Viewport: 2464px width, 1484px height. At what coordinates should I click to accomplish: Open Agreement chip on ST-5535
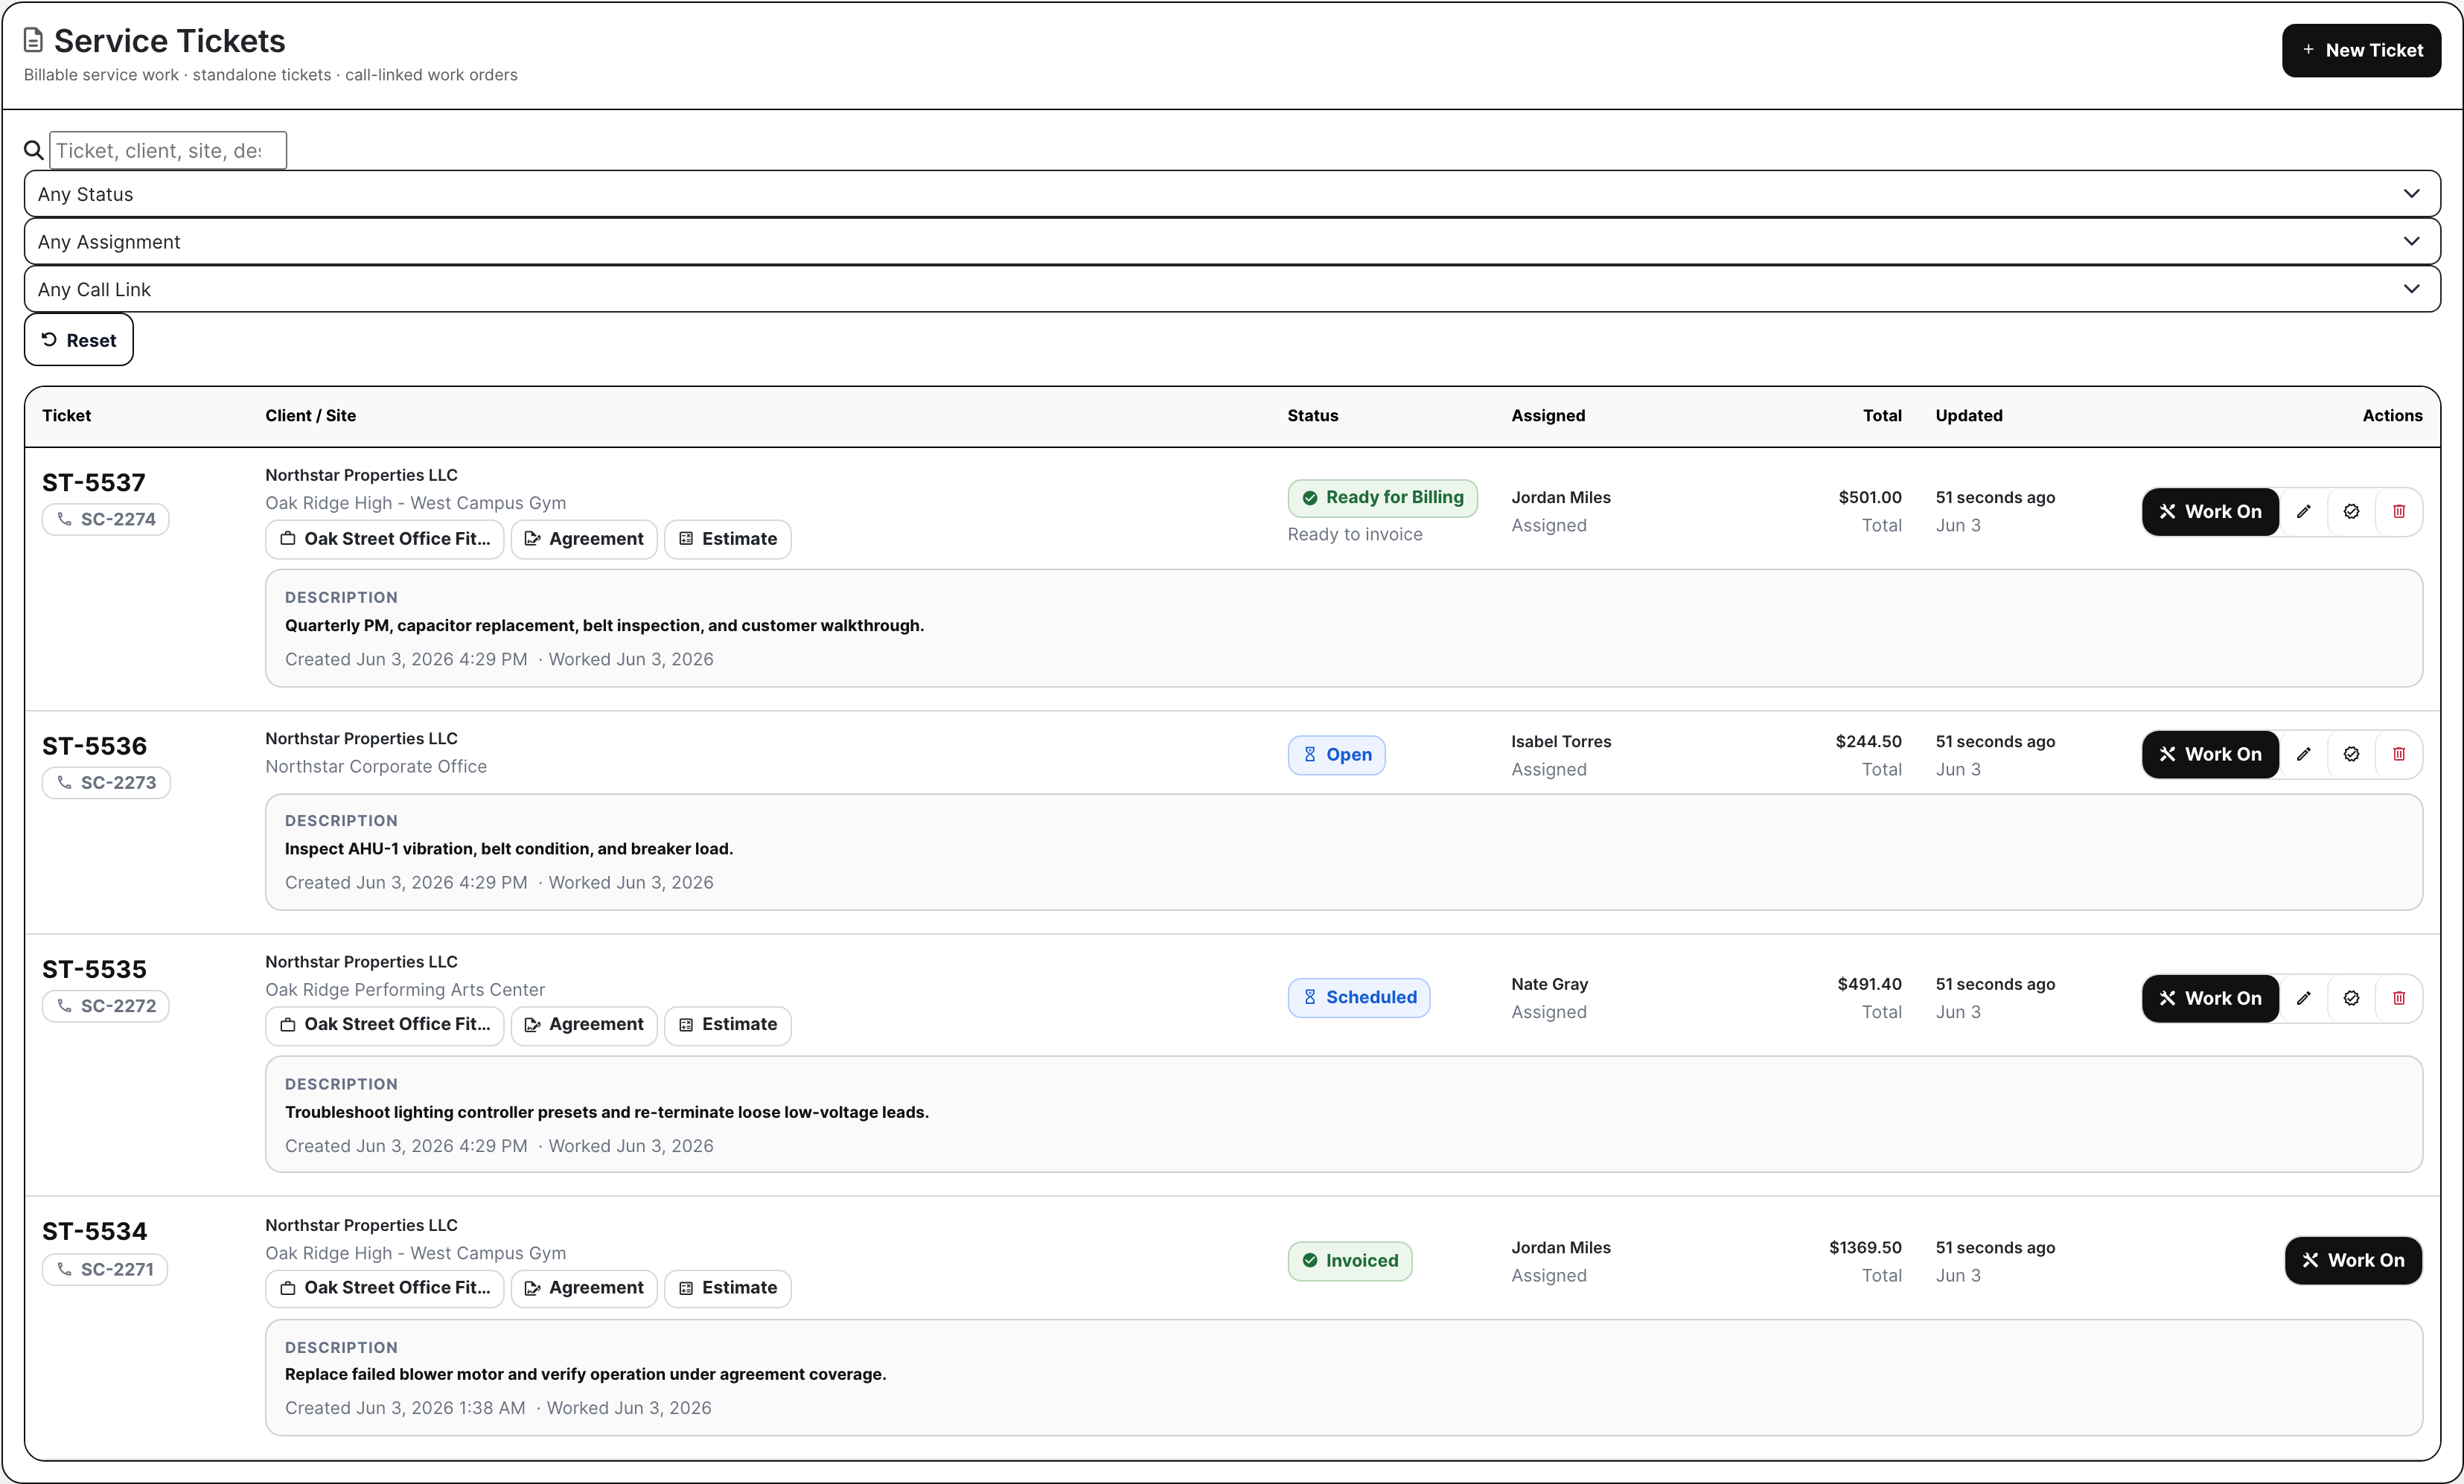(x=584, y=1025)
